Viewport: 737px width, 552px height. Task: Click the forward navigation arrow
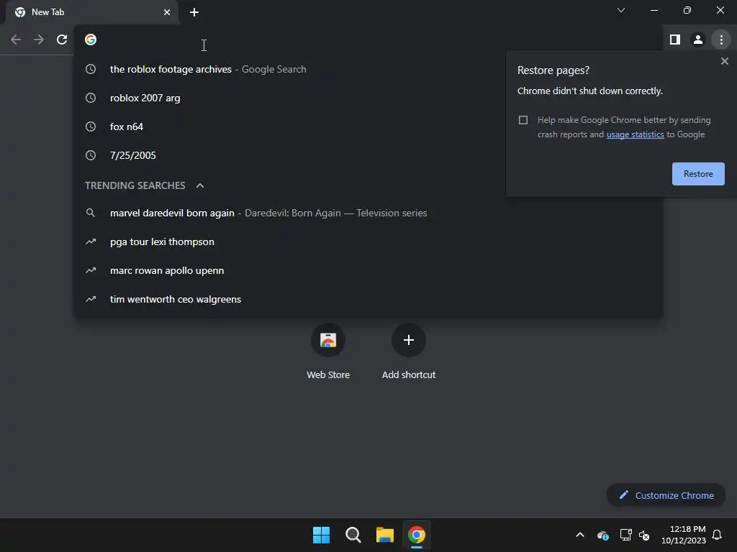(x=39, y=40)
